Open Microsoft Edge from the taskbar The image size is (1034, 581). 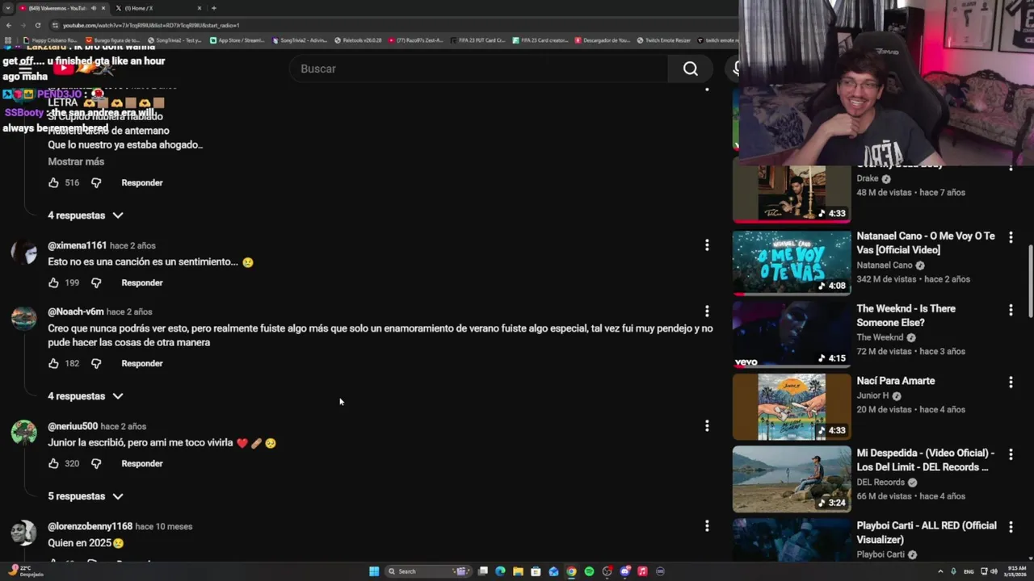500,571
